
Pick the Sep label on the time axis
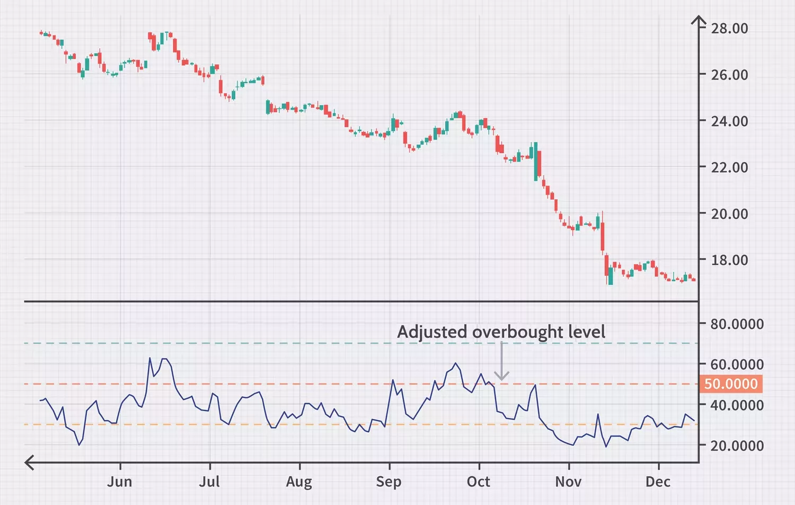click(388, 482)
